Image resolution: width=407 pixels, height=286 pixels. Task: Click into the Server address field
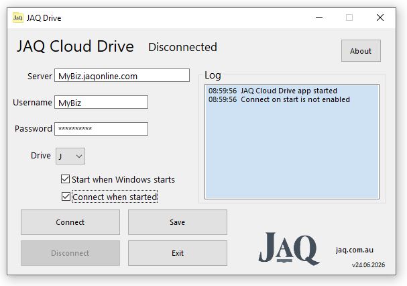click(x=122, y=75)
